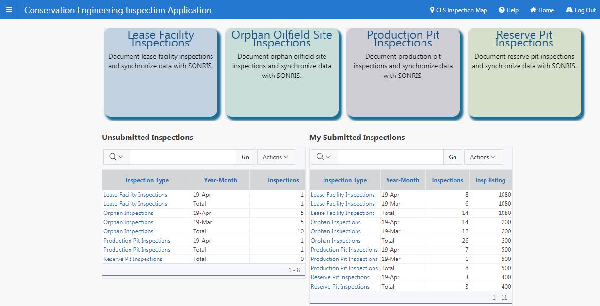Open the Production Pit Inspections card
The width and height of the screenshot is (600, 306).
click(403, 73)
